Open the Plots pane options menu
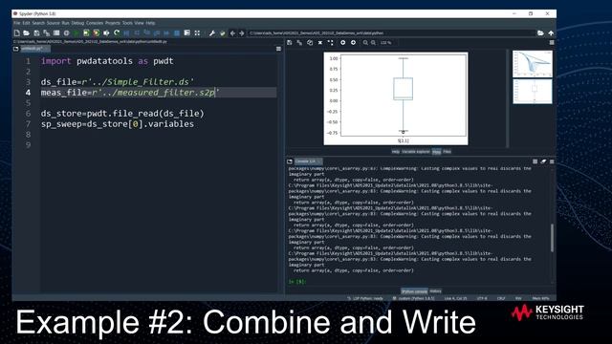 (552, 42)
